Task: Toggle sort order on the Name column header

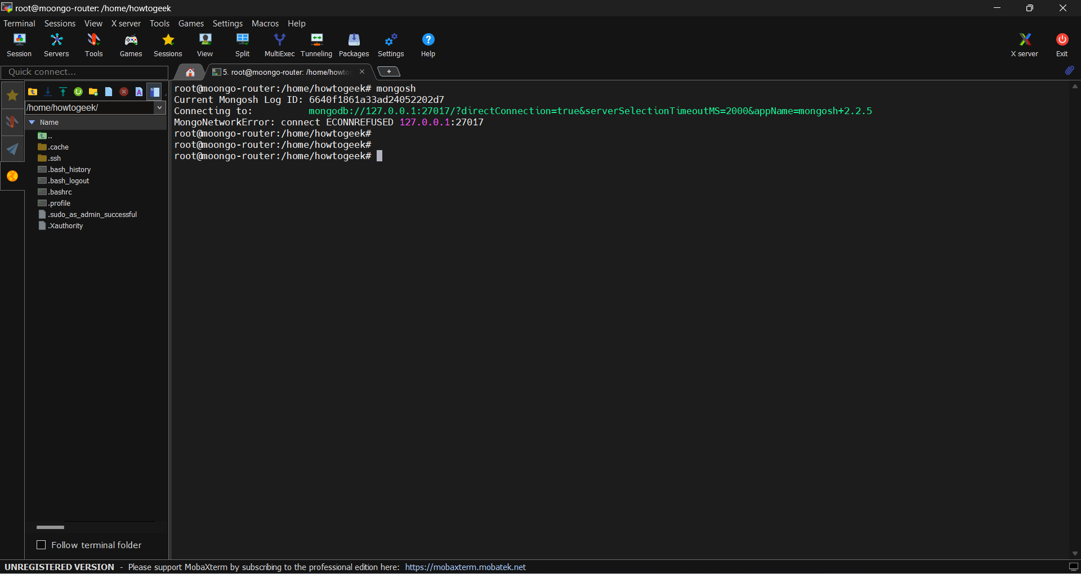Action: click(49, 122)
